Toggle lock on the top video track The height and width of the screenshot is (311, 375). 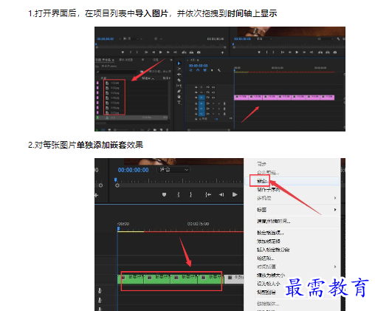pyautogui.click(x=196, y=87)
